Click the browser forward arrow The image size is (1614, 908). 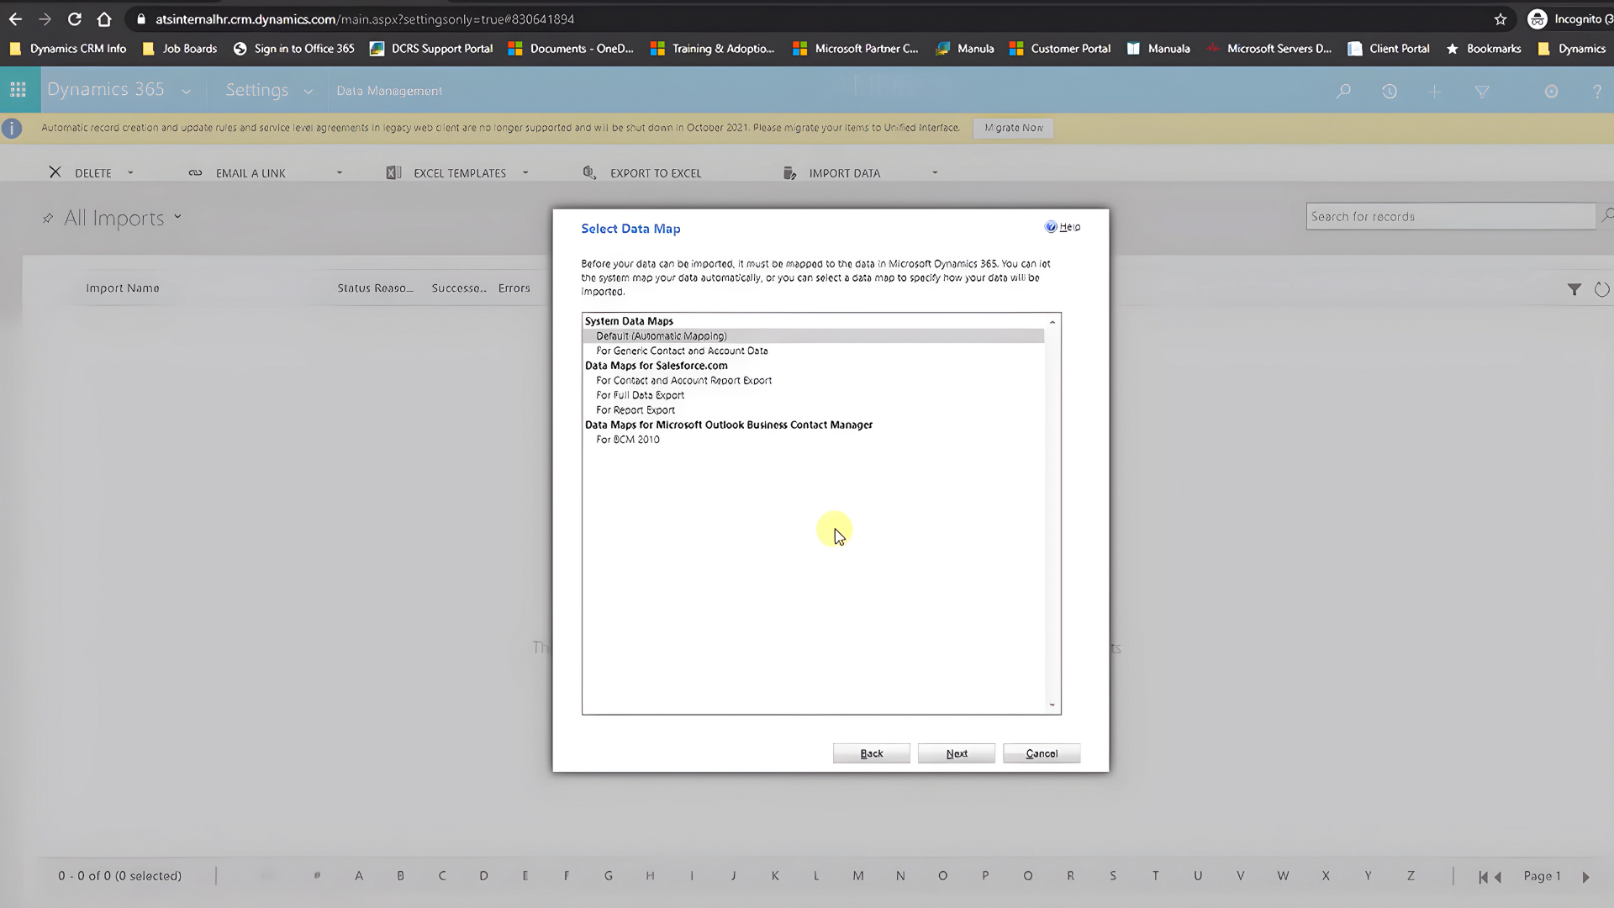point(45,18)
